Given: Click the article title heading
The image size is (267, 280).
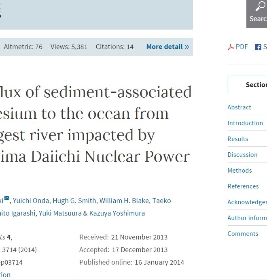Looking at the screenshot, I should (95, 124).
